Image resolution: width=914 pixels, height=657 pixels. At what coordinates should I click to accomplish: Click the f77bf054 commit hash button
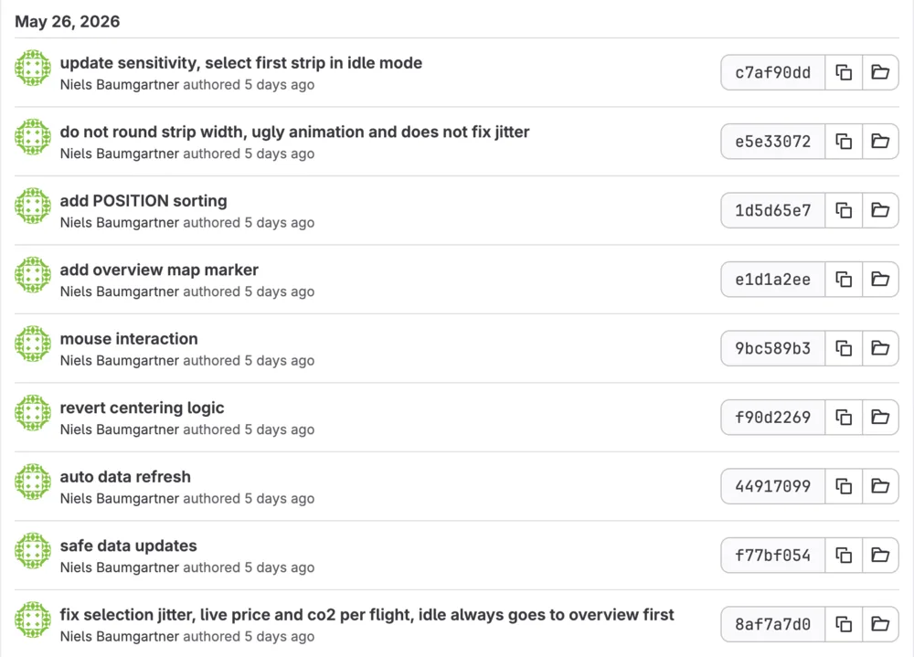pos(773,555)
